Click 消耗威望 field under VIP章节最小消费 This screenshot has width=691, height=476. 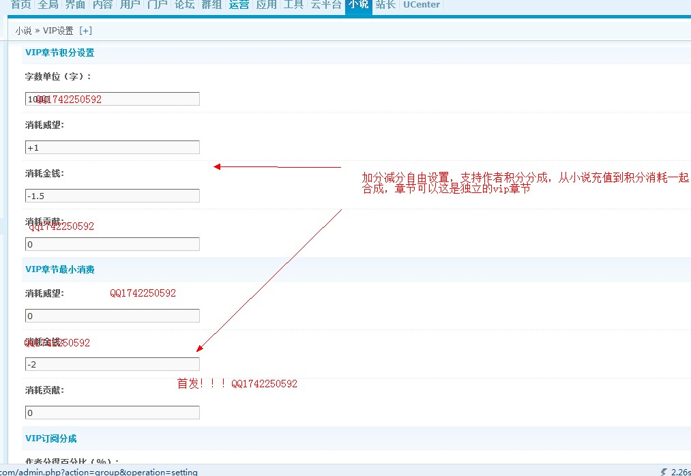point(113,316)
